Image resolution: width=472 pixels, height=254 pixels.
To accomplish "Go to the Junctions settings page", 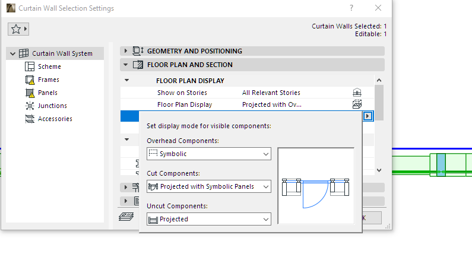I will [52, 106].
